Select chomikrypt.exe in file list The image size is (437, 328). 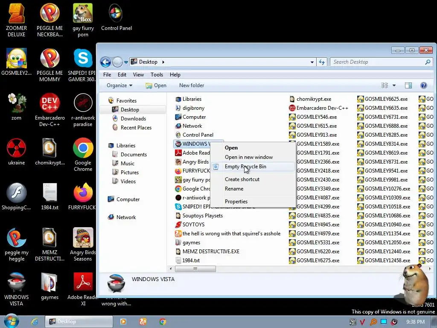click(310, 99)
